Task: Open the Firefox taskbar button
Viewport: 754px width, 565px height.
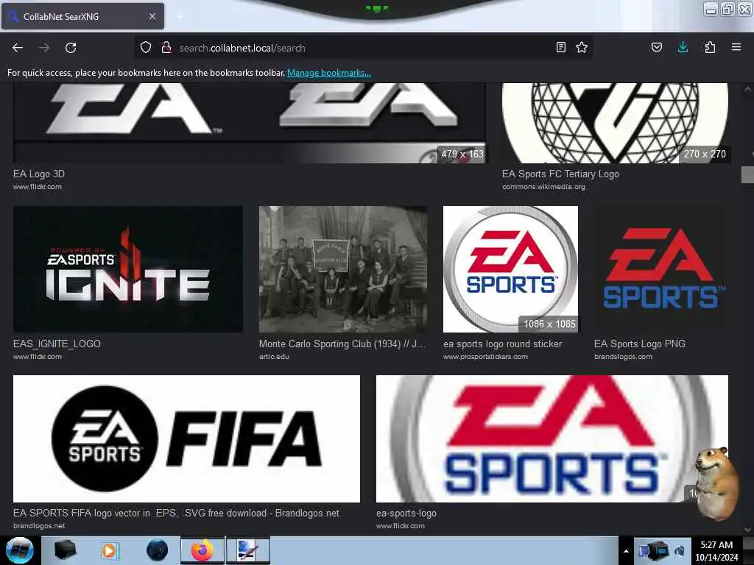Action: click(202, 550)
